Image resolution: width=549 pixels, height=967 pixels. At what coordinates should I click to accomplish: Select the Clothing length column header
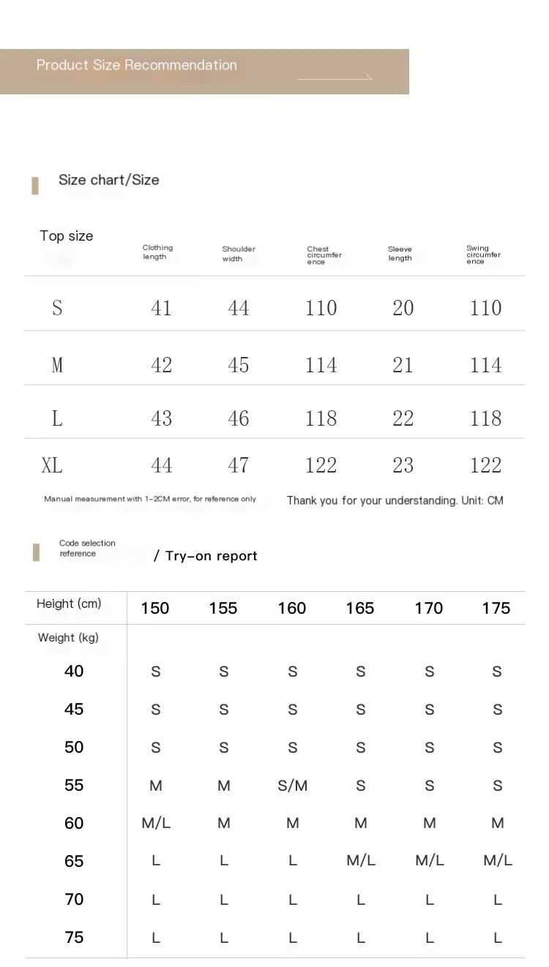(x=157, y=252)
